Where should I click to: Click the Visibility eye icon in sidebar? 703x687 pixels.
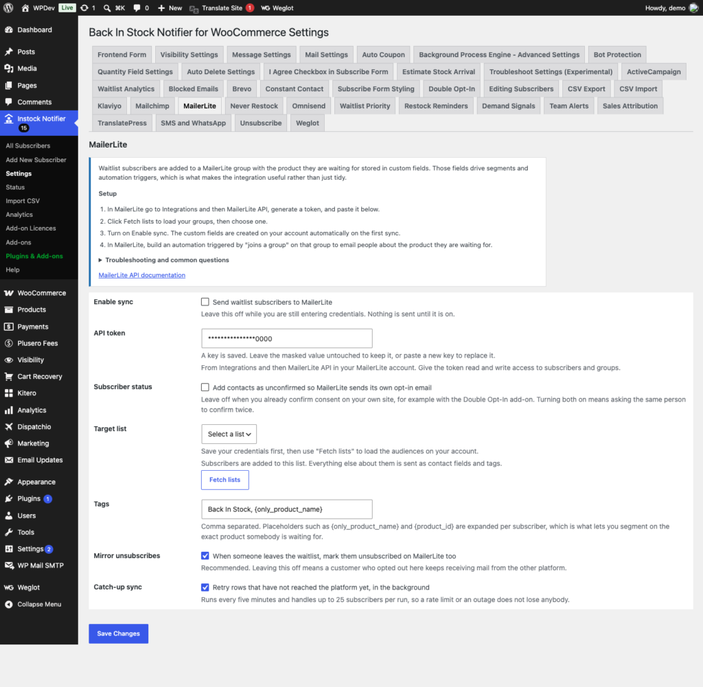[8, 360]
